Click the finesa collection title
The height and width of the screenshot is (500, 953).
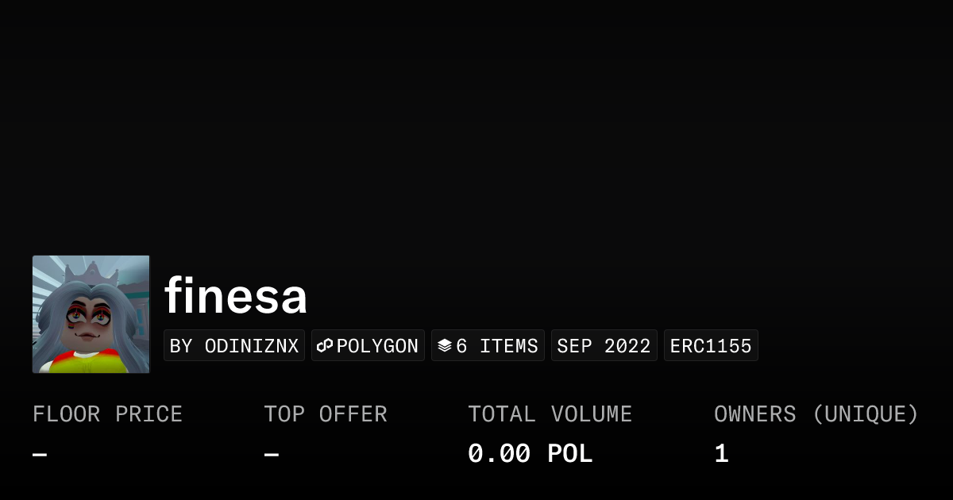[236, 296]
